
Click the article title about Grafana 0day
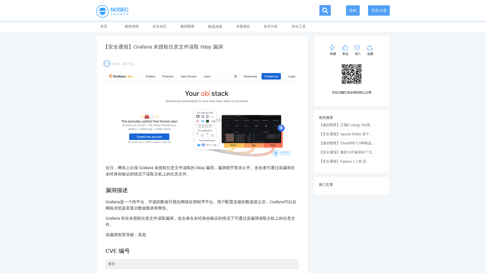tap(164, 47)
